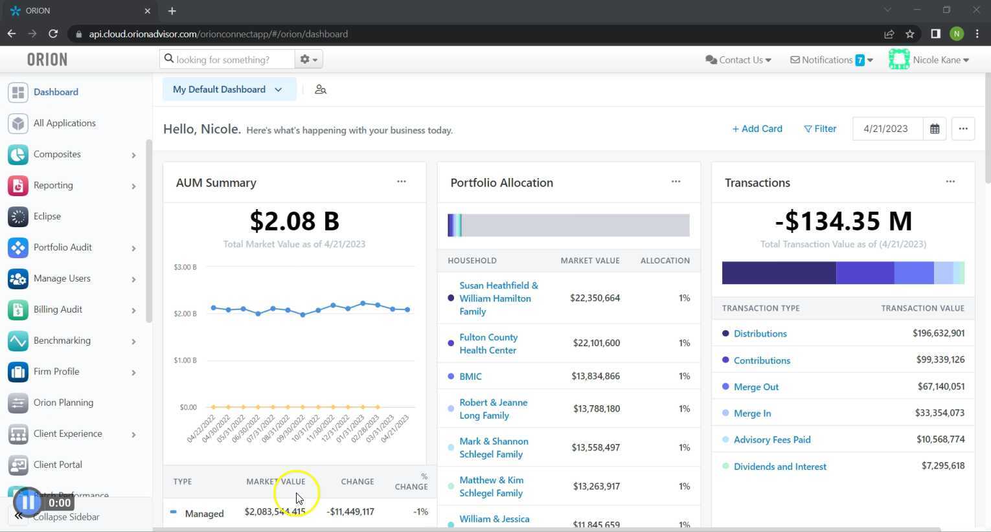Viewport: 991px width, 532px height.
Task: Open the Firm Profile section
Action: (x=56, y=371)
